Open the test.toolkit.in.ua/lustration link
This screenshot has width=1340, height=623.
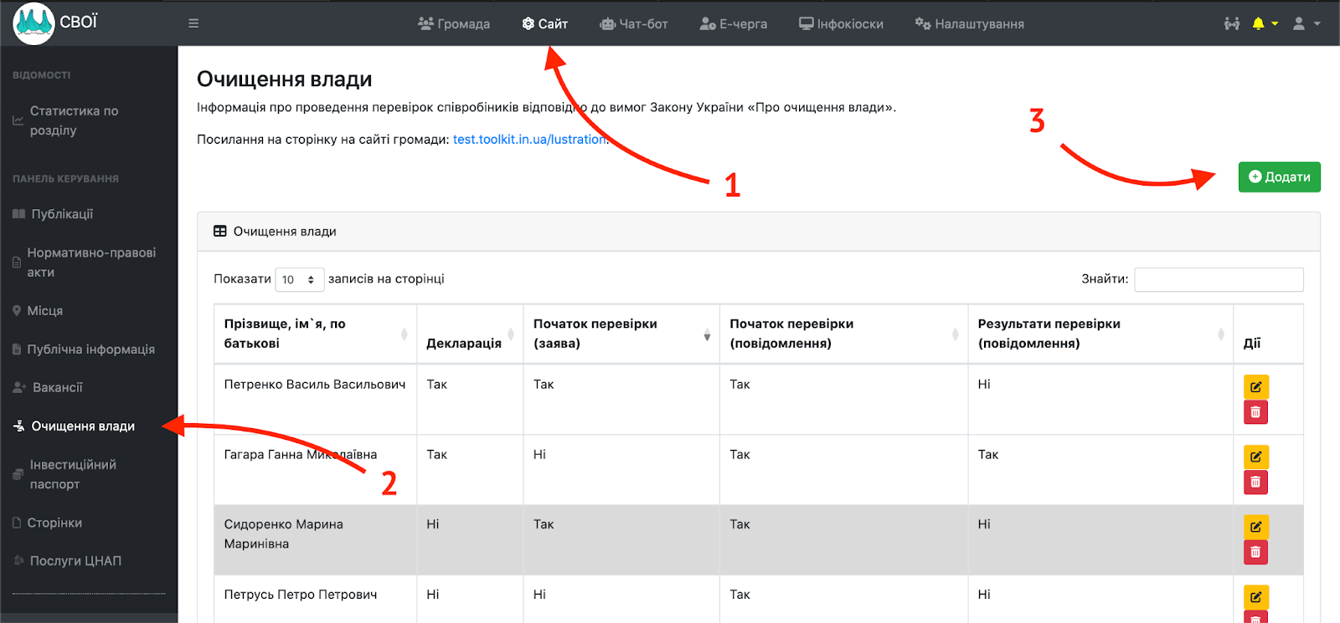529,140
